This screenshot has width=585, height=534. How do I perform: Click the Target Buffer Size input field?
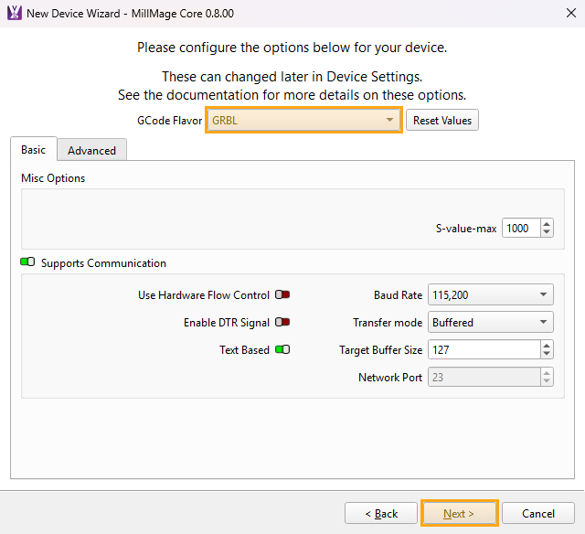483,349
